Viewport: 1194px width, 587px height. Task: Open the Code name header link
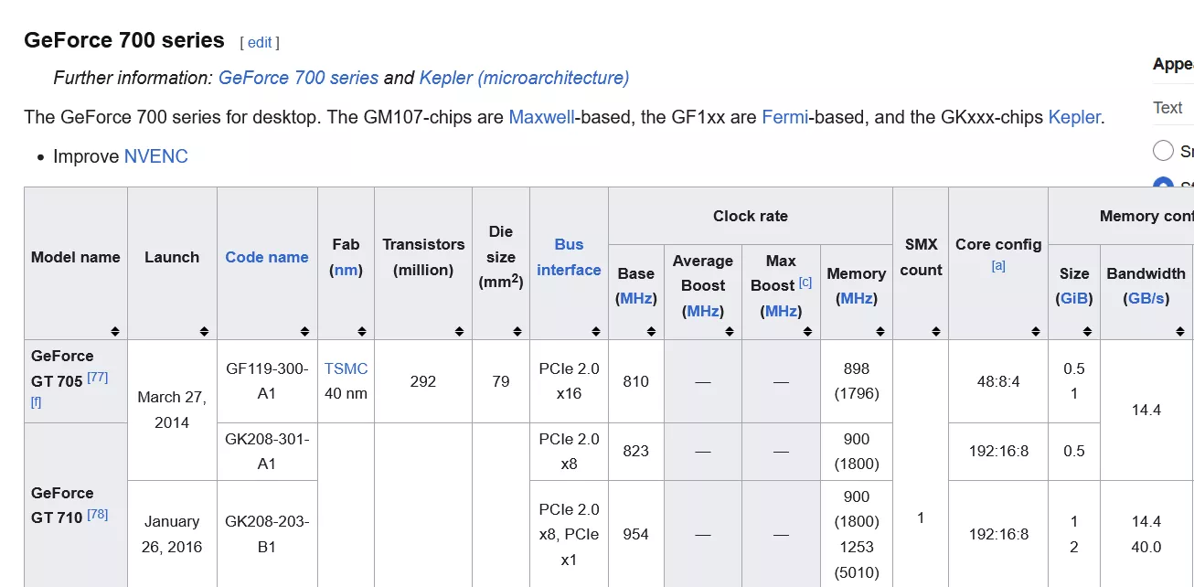tap(267, 257)
